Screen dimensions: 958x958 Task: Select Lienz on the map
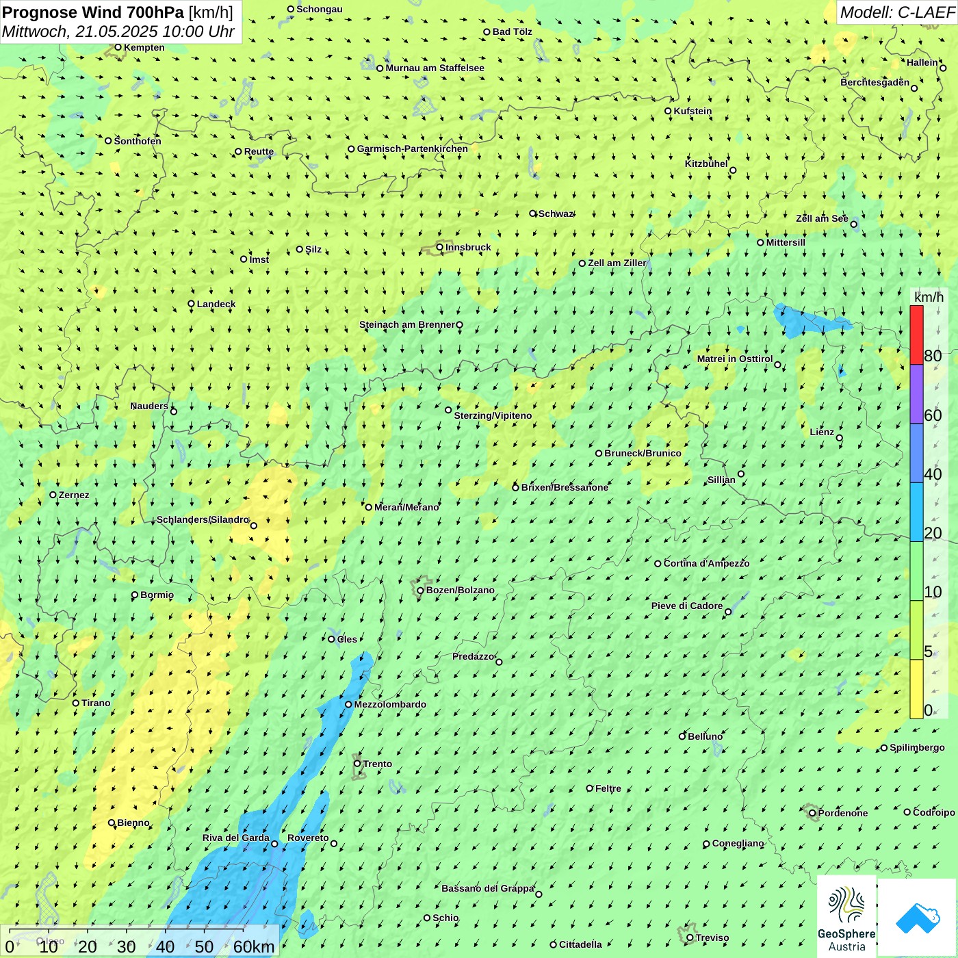(822, 432)
